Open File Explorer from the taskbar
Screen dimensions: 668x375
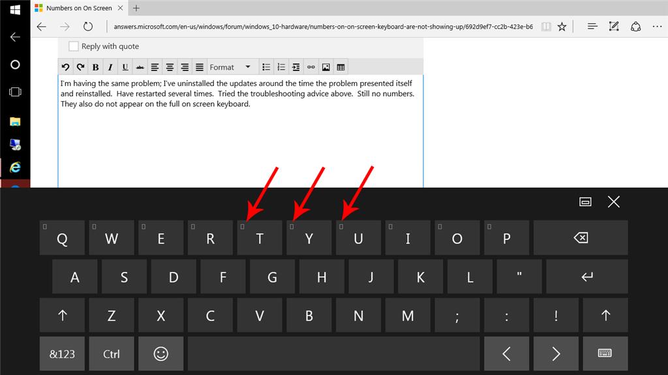click(x=15, y=122)
